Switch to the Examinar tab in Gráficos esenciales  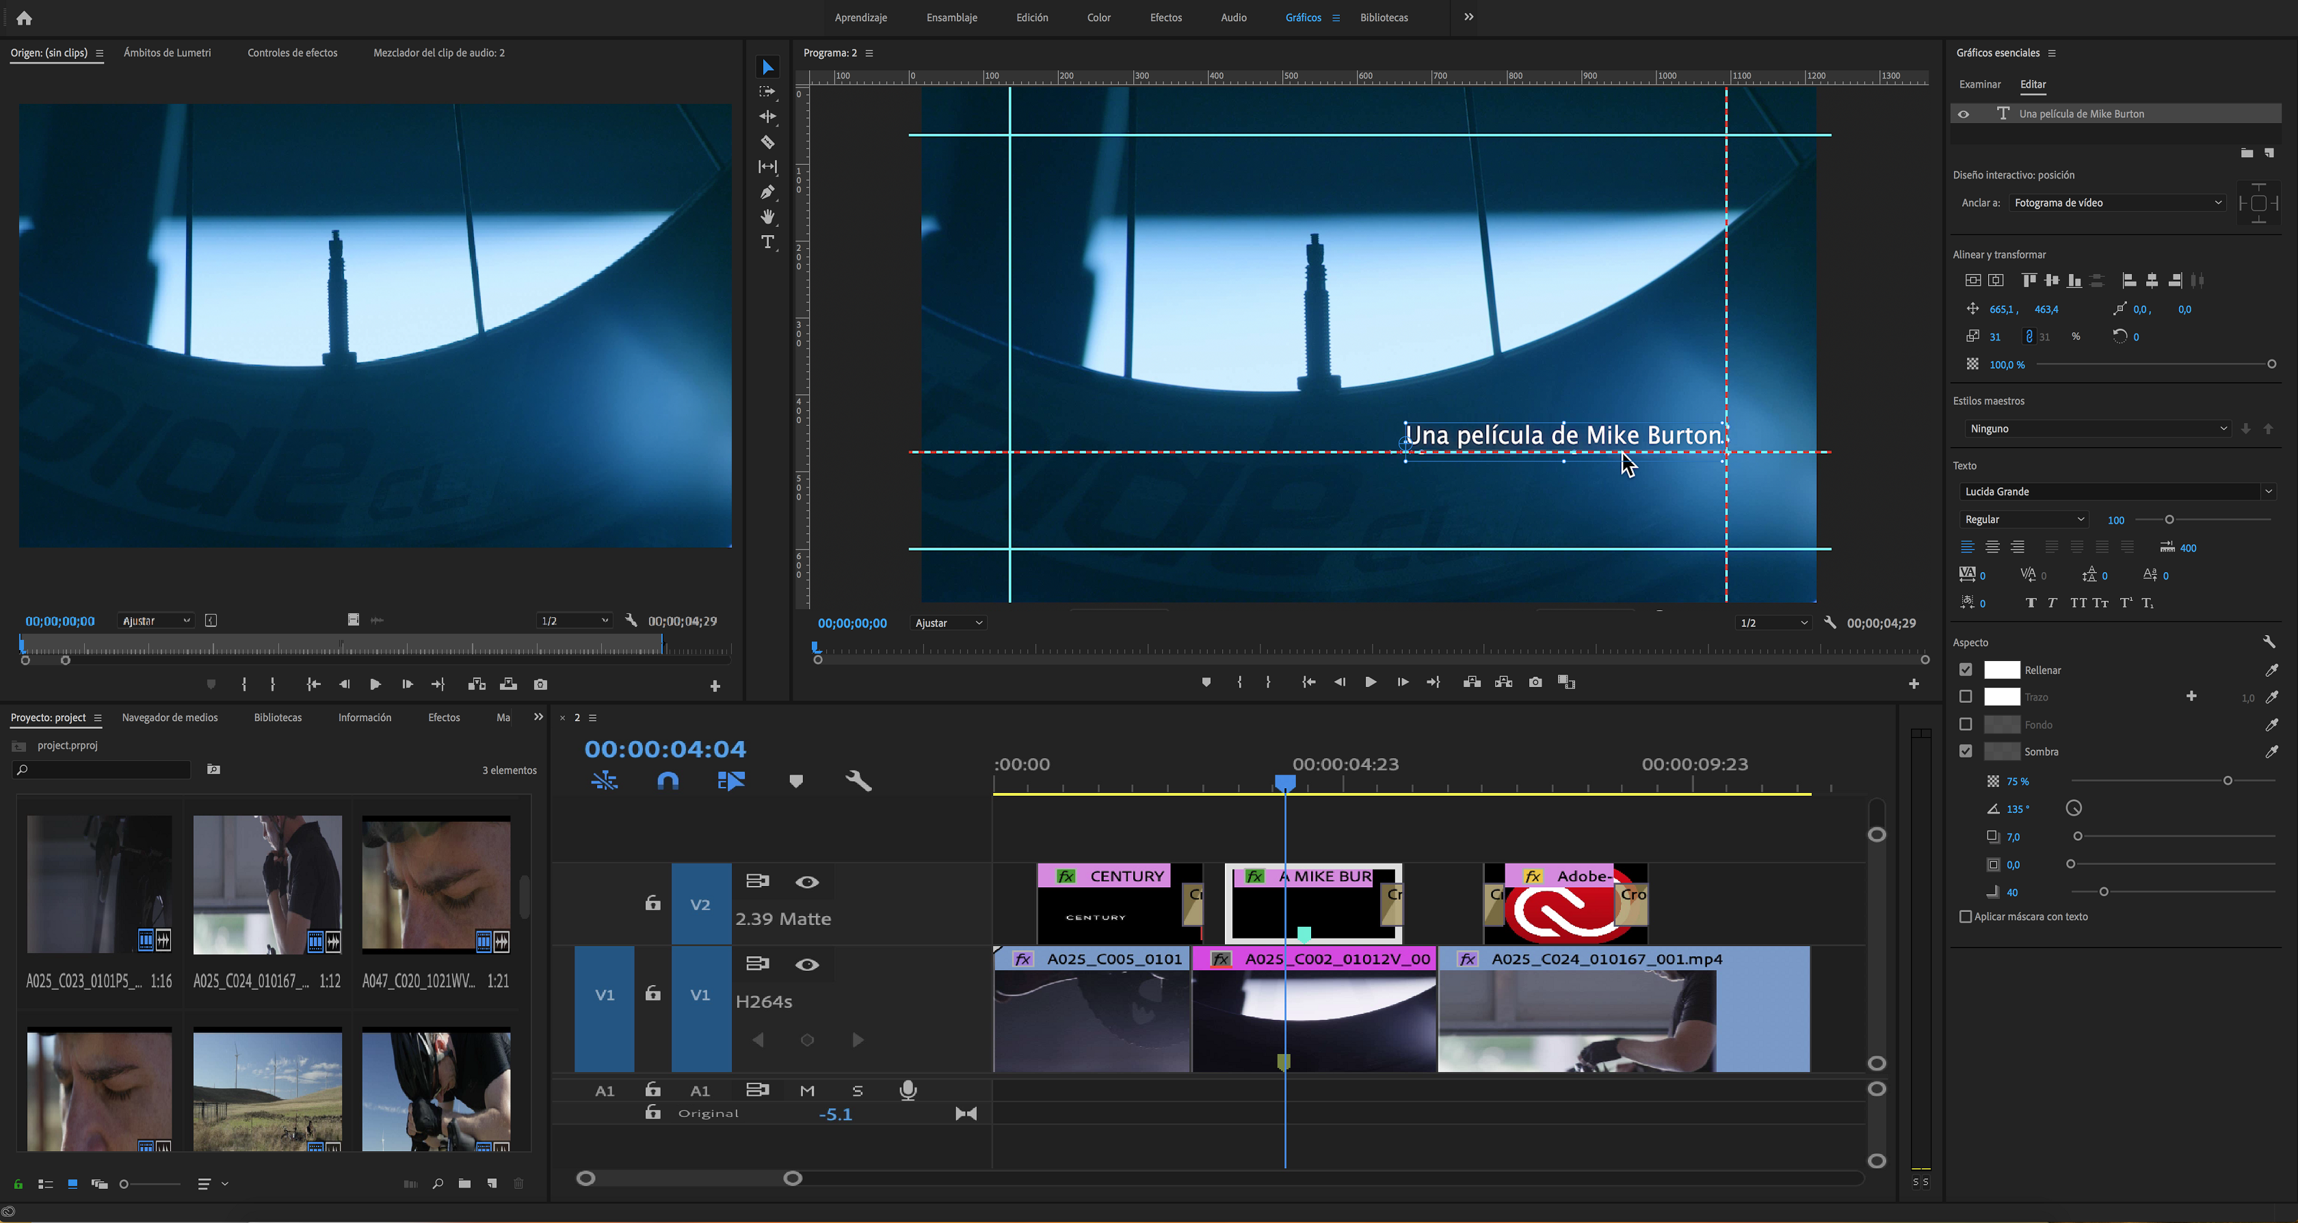(1979, 84)
